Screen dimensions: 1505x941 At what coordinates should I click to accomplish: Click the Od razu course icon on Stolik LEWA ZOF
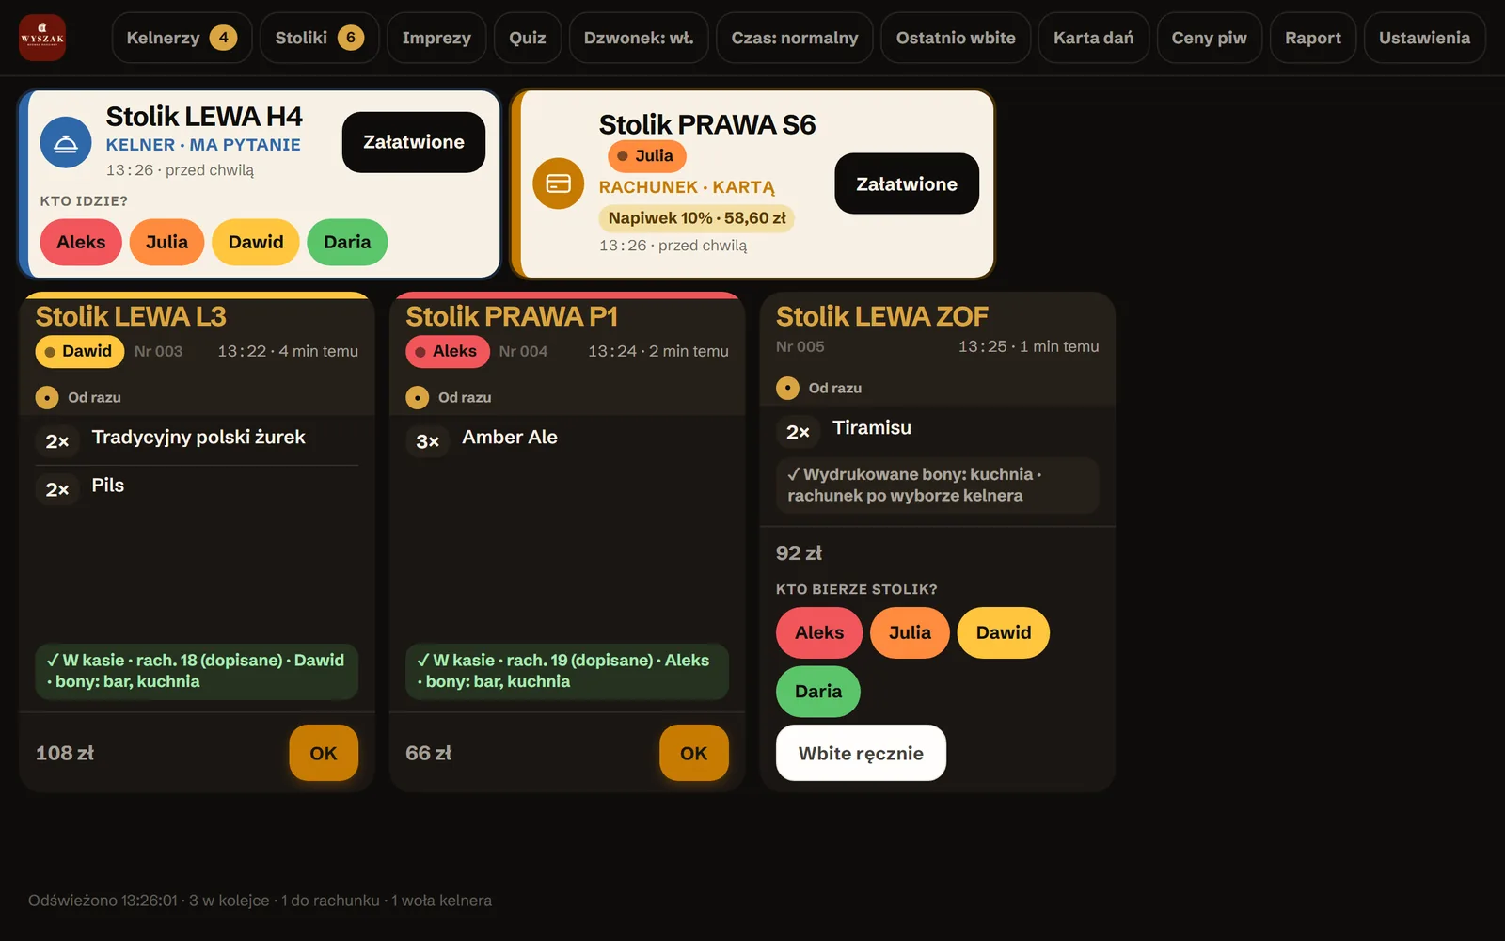[787, 388]
